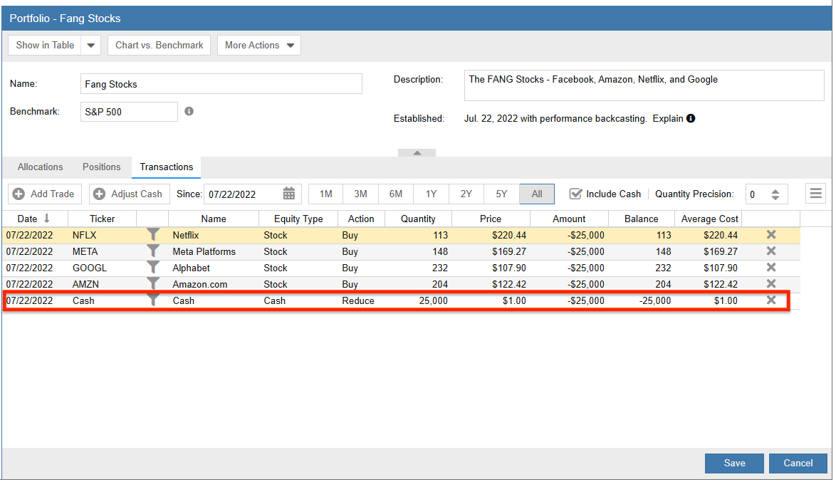
Task: Delete the META transaction with its X icon
Action: pos(770,251)
